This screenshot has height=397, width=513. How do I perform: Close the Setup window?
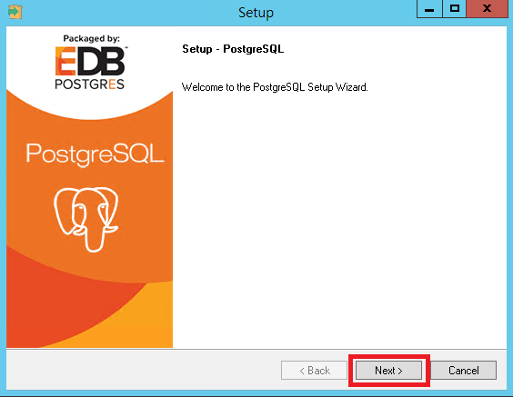click(x=487, y=9)
